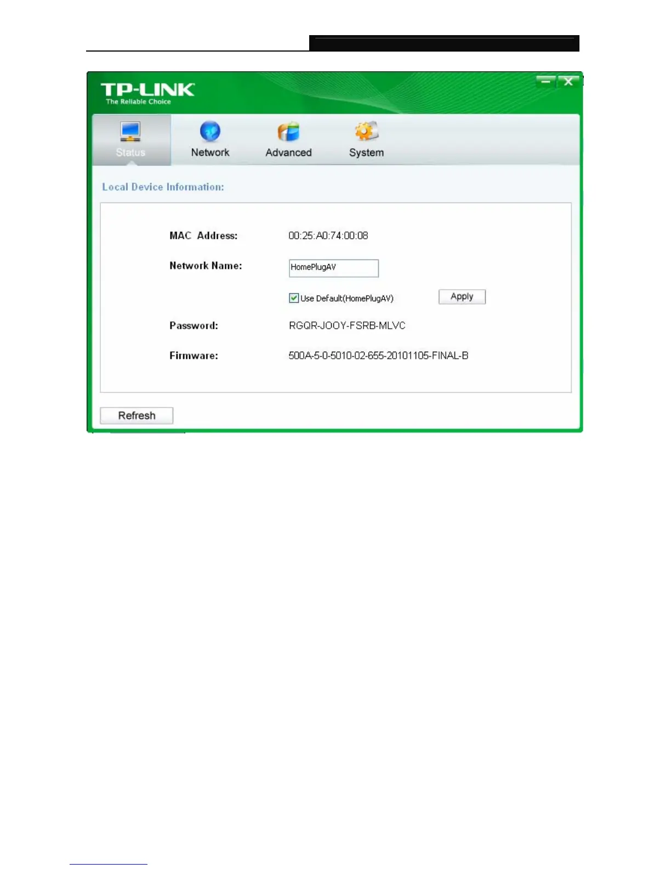The image size is (671, 869).
Task: Select password text RGQR-JOOY-FSRB-MLVC
Action: pyautogui.click(x=347, y=325)
